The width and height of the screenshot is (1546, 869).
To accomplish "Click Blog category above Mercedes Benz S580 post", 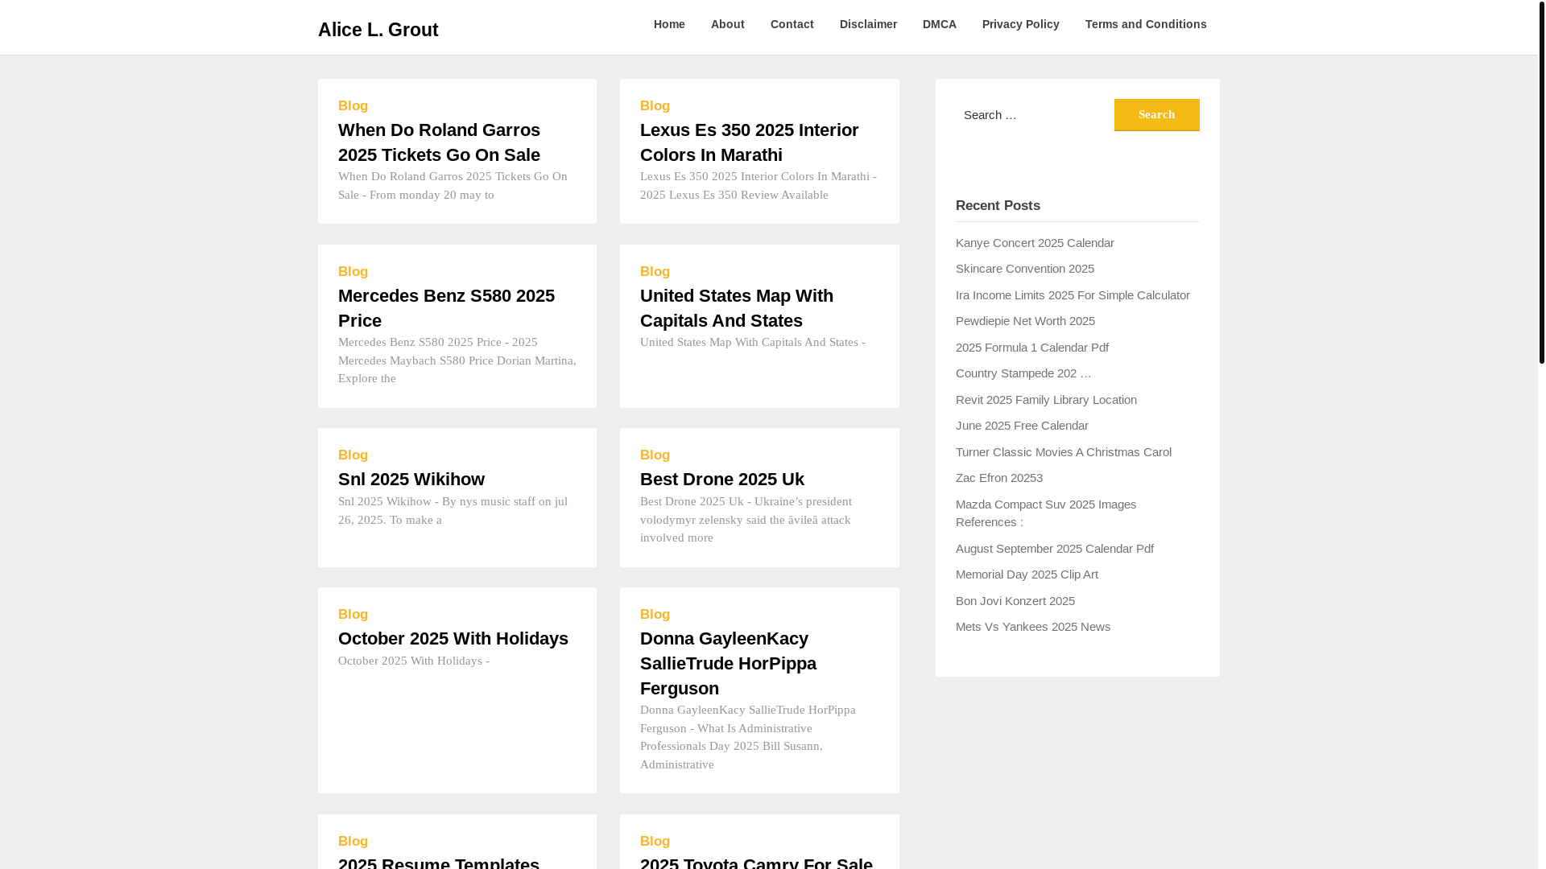I will [x=353, y=272].
